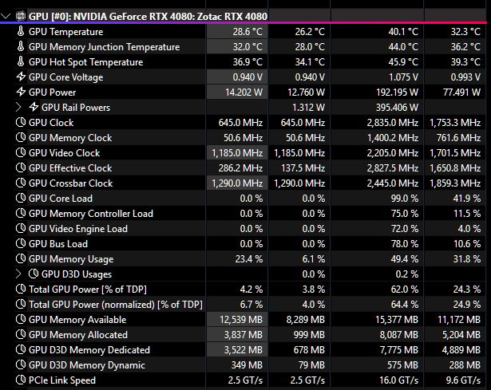Click lightning icon beside GPU Power

click(21, 92)
